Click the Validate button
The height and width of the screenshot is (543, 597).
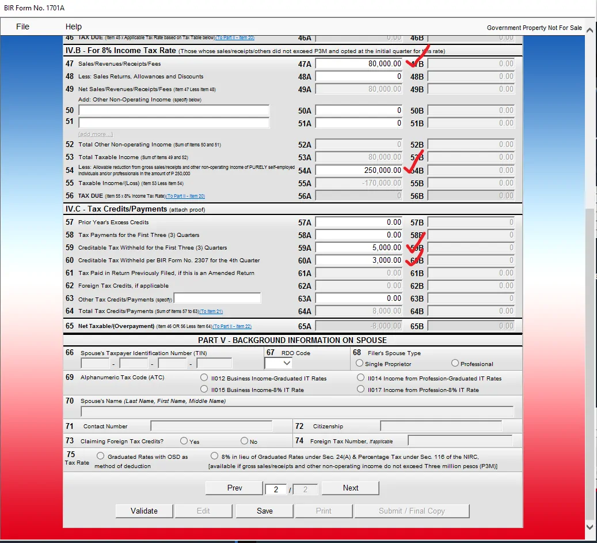[144, 511]
